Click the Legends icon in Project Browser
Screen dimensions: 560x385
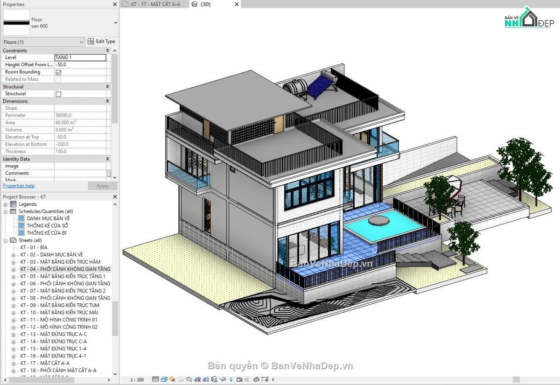click(x=13, y=204)
